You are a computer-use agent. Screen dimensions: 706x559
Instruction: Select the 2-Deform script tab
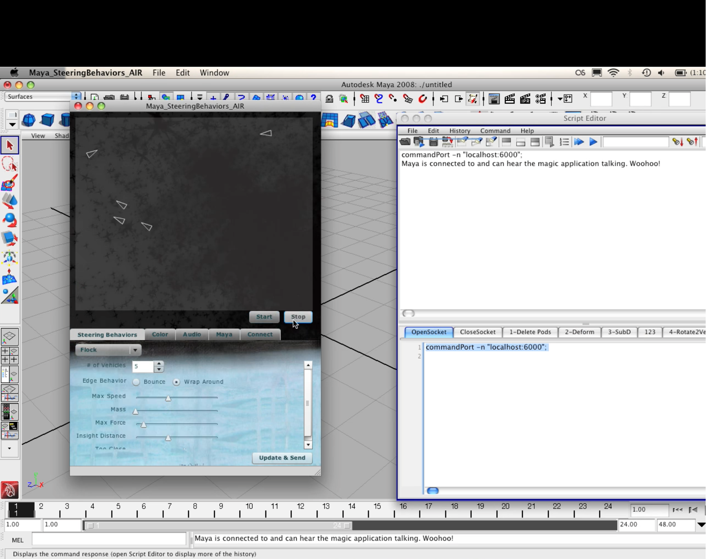[580, 332]
